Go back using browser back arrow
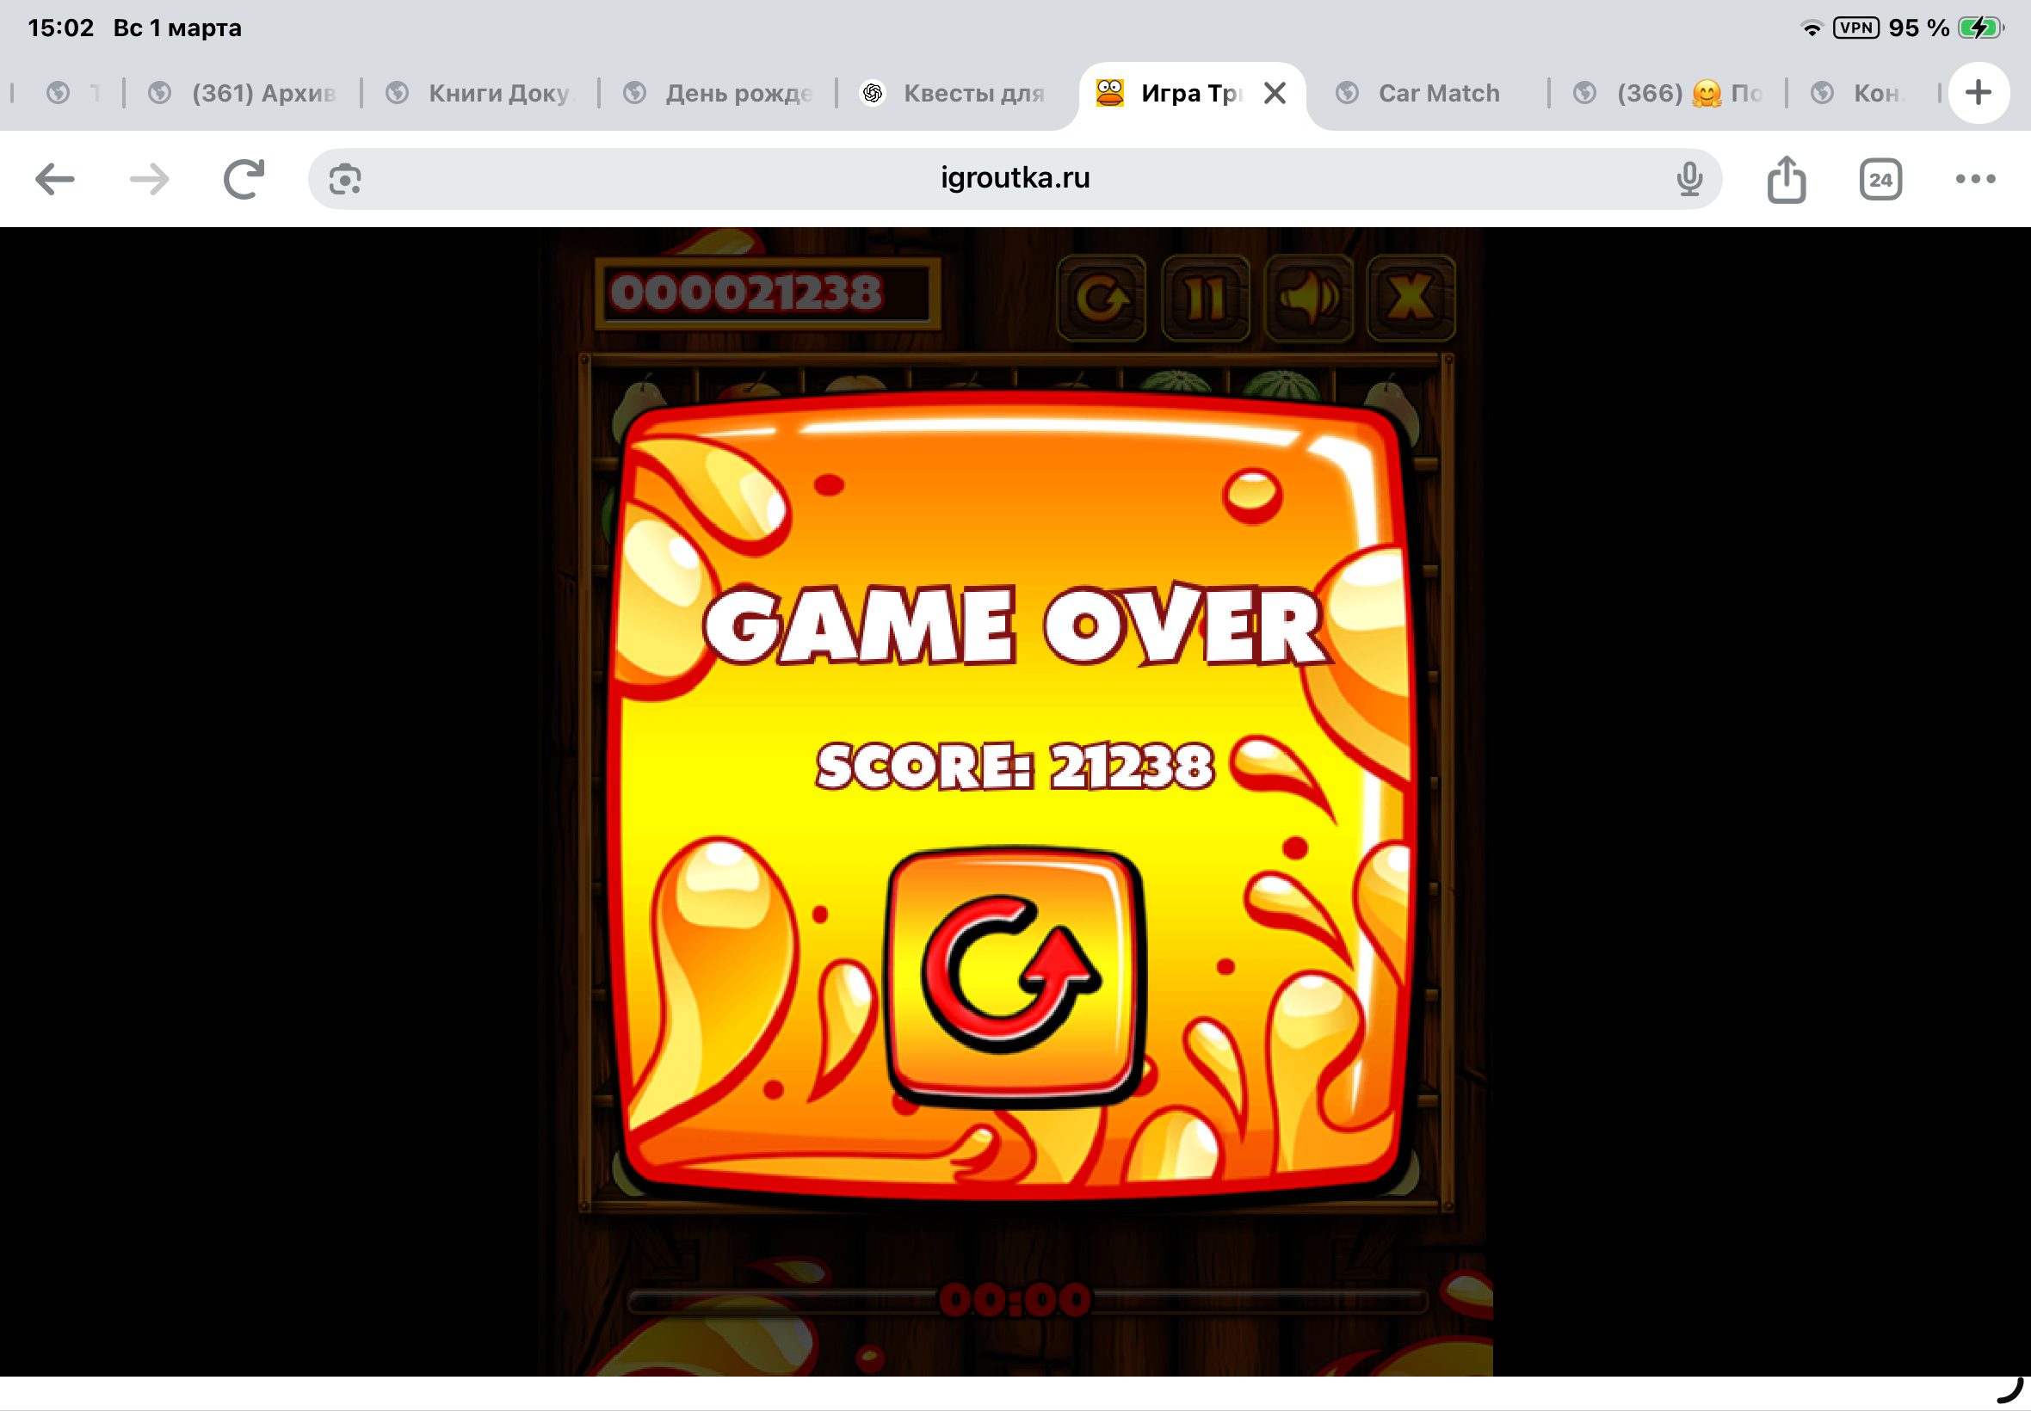This screenshot has width=2031, height=1411. [55, 180]
